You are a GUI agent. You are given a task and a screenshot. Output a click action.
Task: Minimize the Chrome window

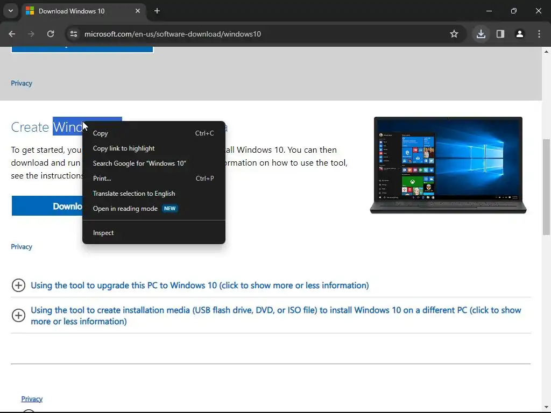[x=489, y=11]
